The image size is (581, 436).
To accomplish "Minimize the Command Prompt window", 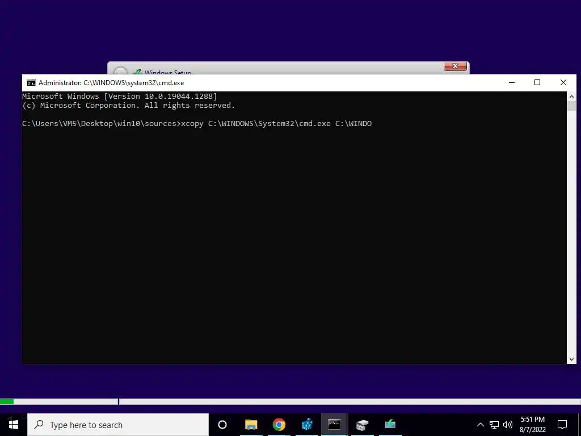I will point(512,83).
